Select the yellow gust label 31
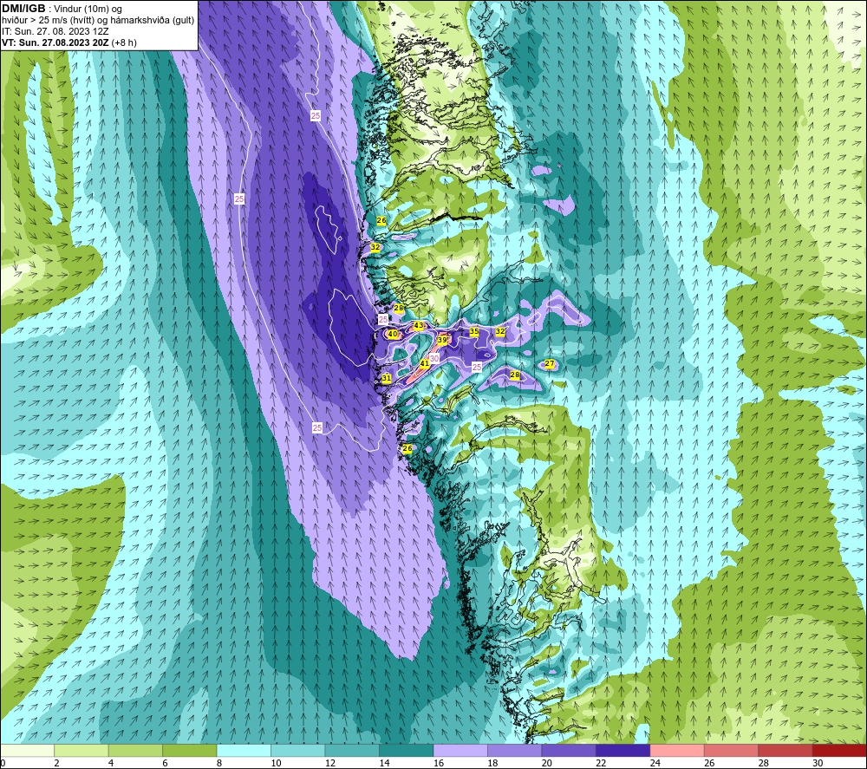 pyautogui.click(x=387, y=379)
